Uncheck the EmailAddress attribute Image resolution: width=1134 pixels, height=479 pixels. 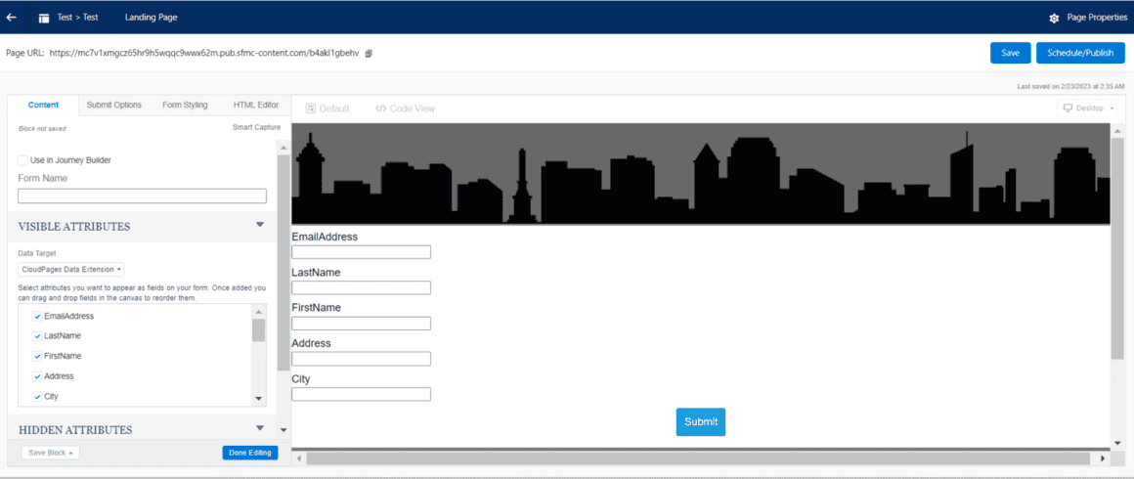tap(37, 316)
